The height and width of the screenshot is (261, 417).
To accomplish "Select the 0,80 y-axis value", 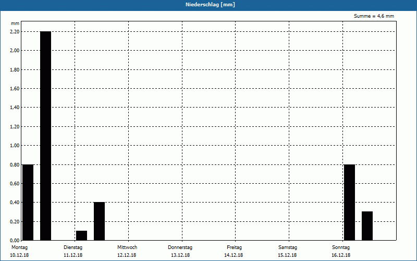I will click(x=15, y=165).
